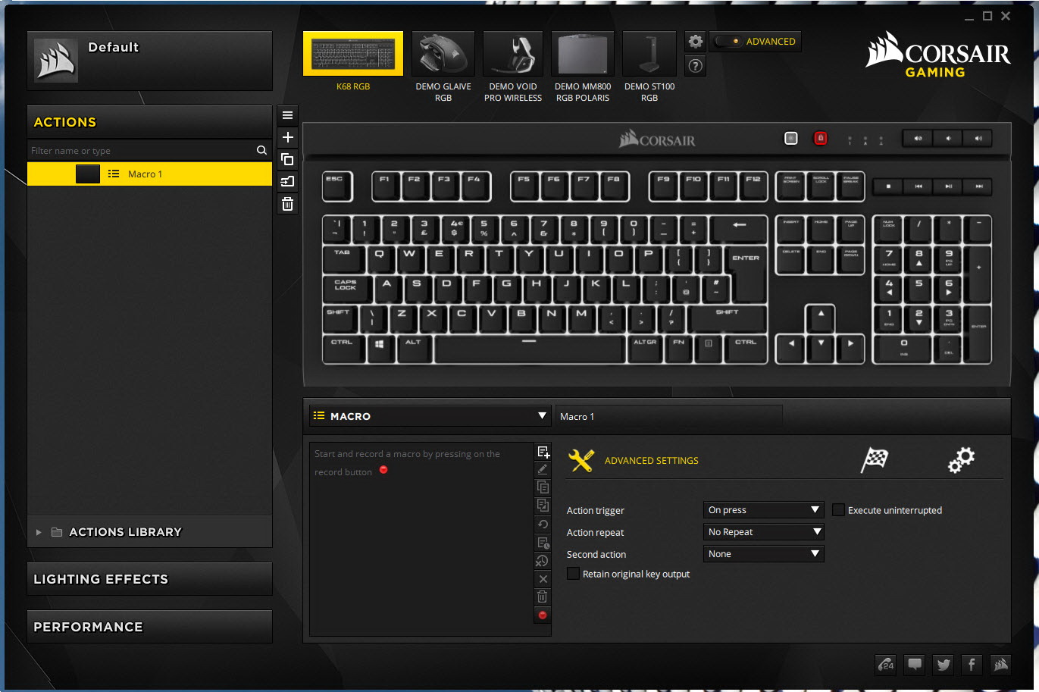Open the ACTIONS panel header
Screen dimensions: 1039x692
coord(149,122)
